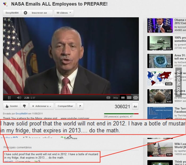Mute the video volume speaker icon
This screenshot has width=186, height=165.
coord(19,98)
